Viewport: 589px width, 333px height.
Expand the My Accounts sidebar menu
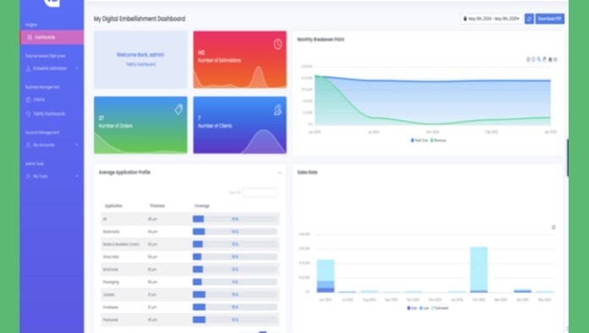click(52, 145)
